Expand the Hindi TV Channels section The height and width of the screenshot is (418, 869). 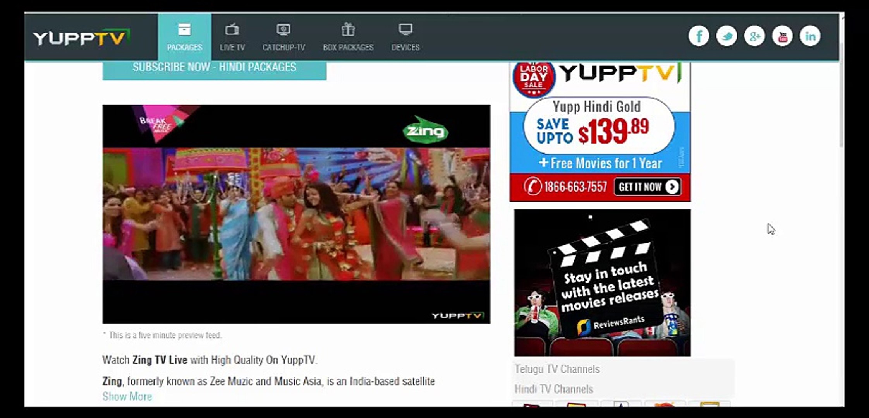pyautogui.click(x=554, y=389)
